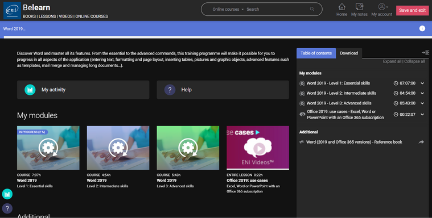This screenshot has height=218, width=432.
Task: Play the ENI Videos use cases thumbnail
Action: 258,148
